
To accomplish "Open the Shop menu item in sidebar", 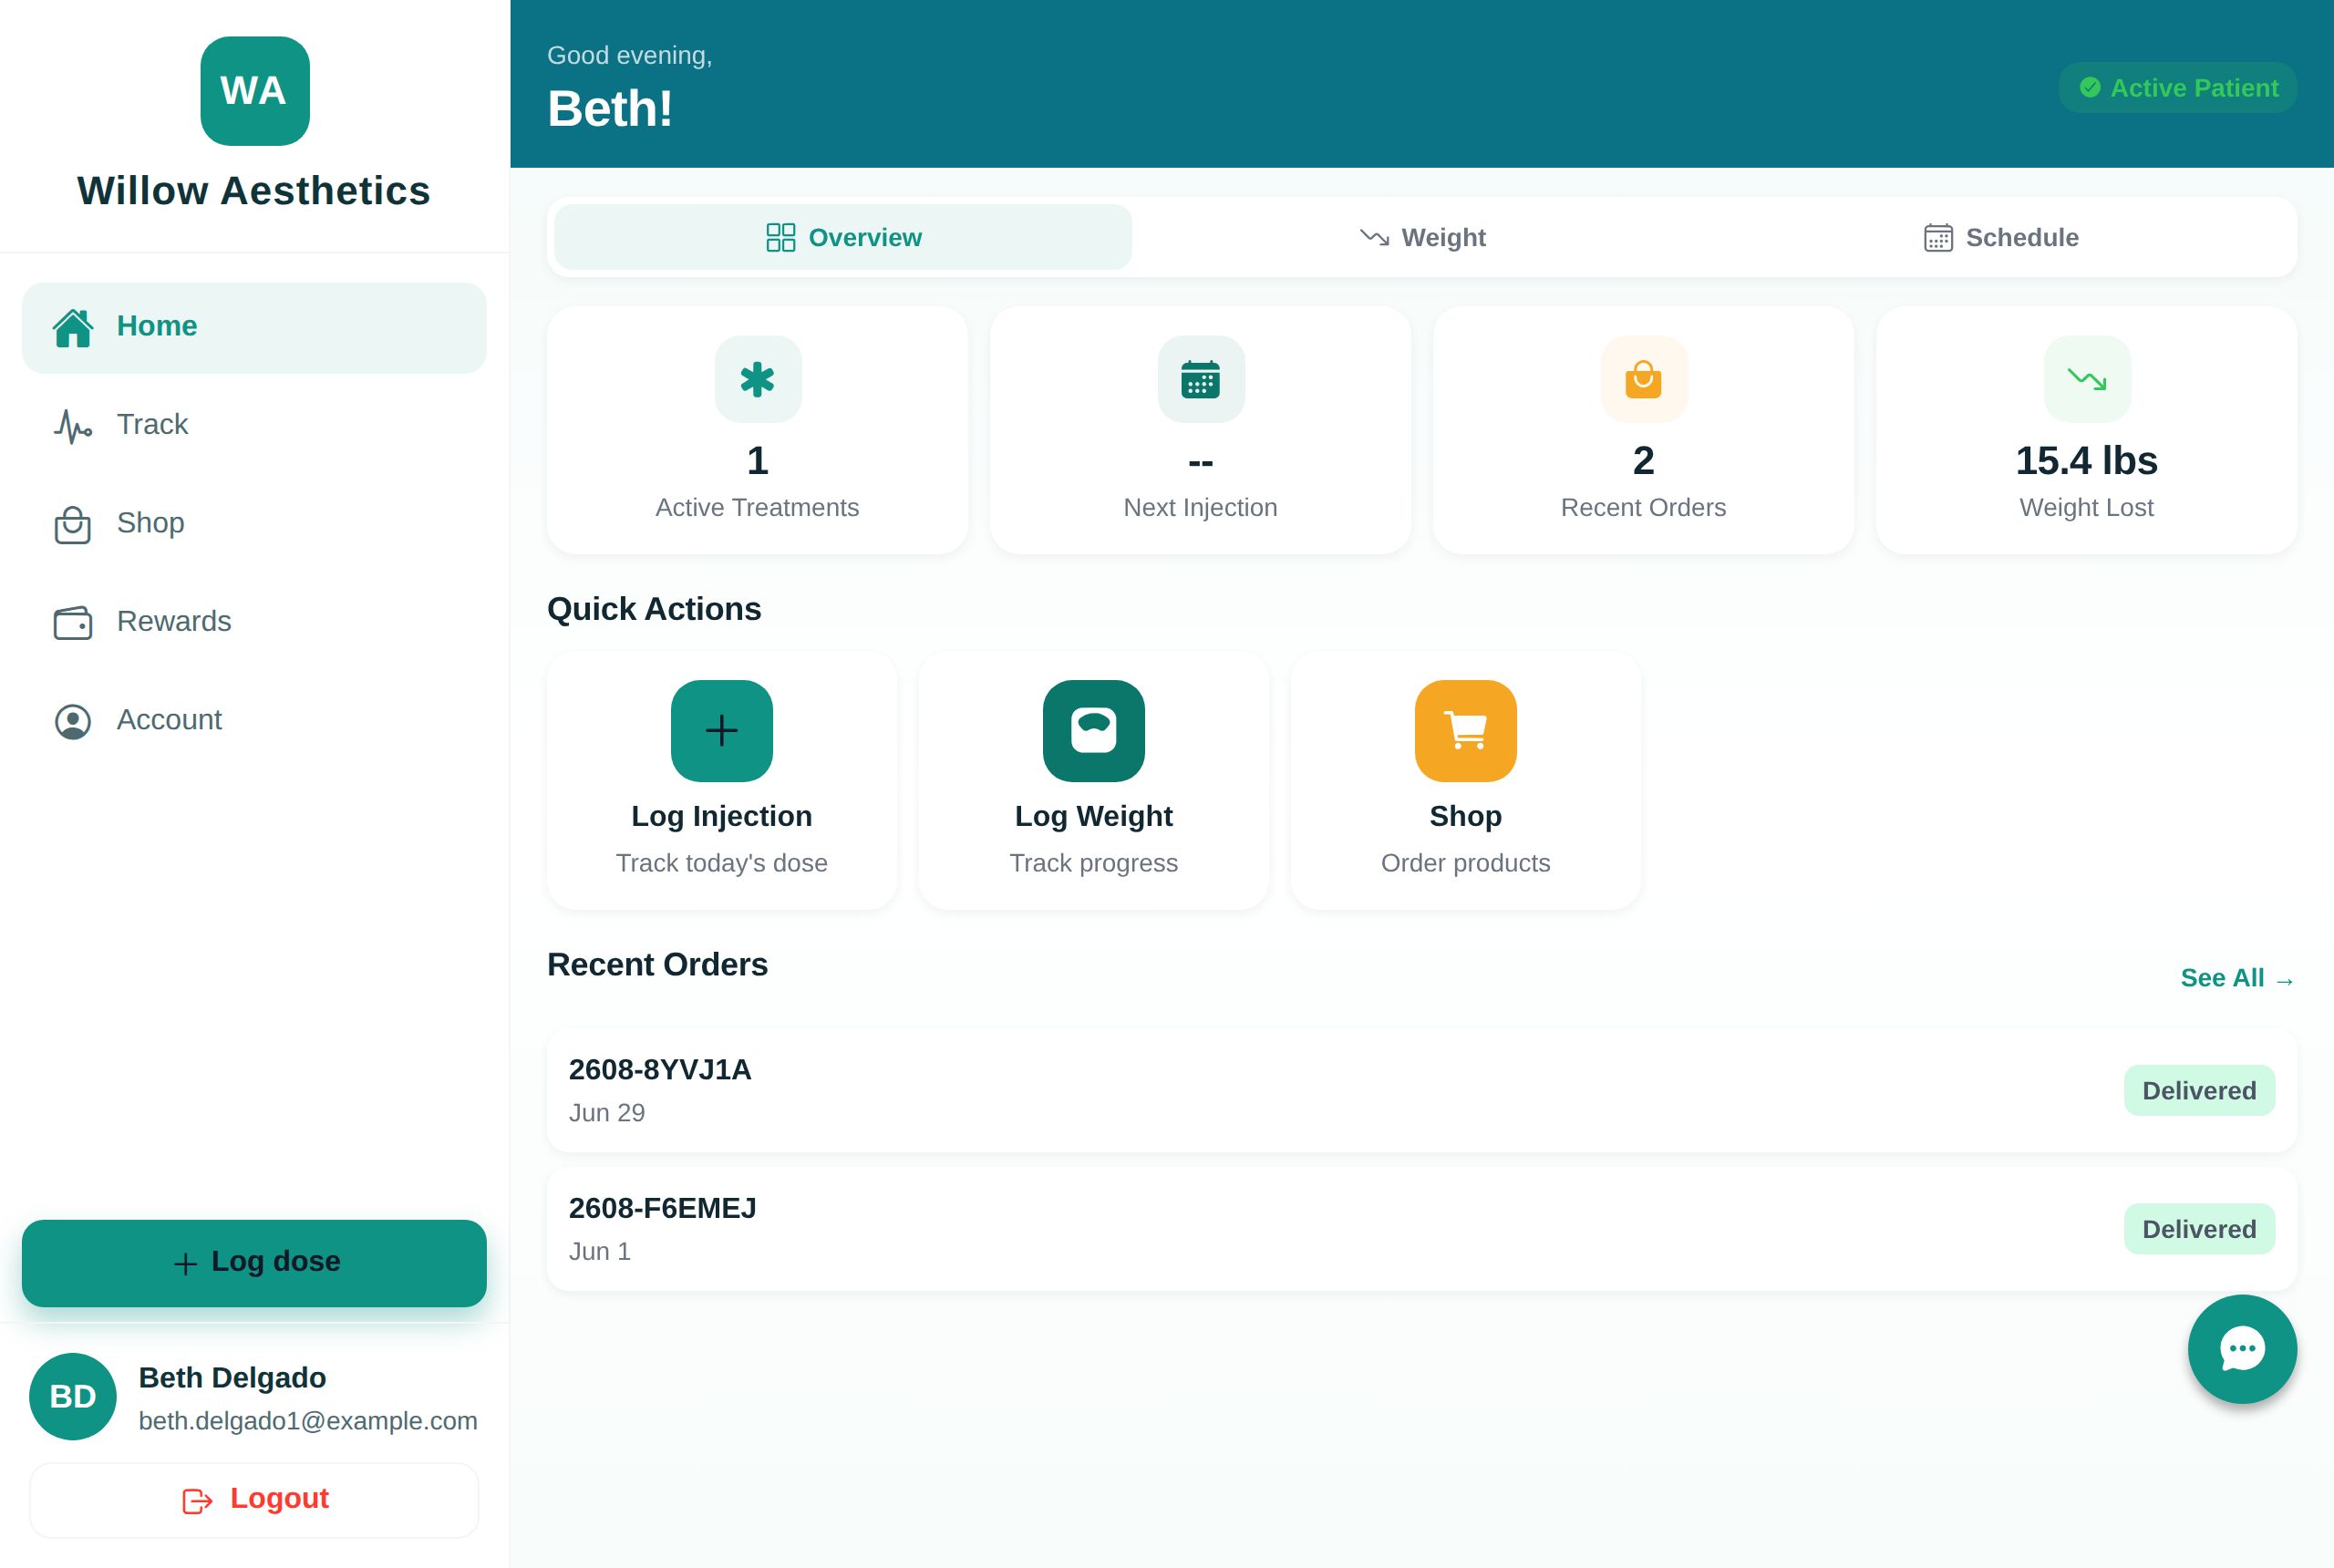I will [x=254, y=524].
